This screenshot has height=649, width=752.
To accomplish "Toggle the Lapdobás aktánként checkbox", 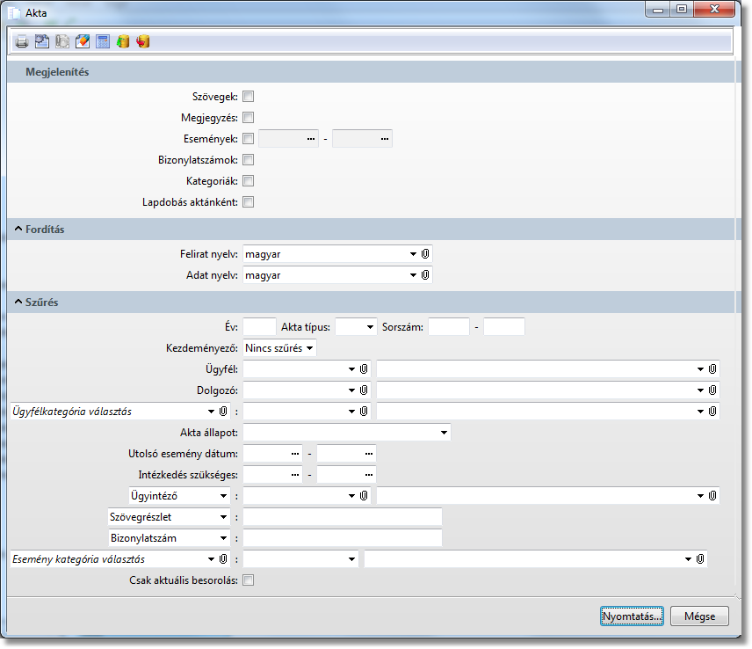I will pyautogui.click(x=249, y=202).
